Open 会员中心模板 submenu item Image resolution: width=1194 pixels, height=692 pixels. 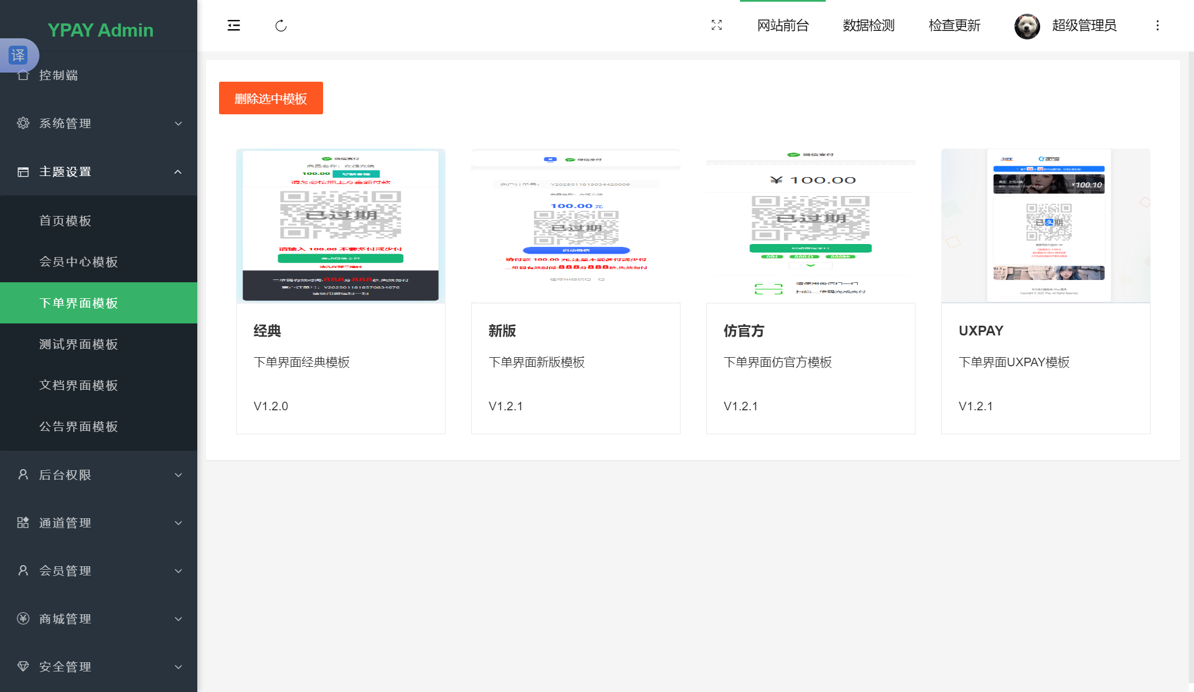click(x=98, y=262)
